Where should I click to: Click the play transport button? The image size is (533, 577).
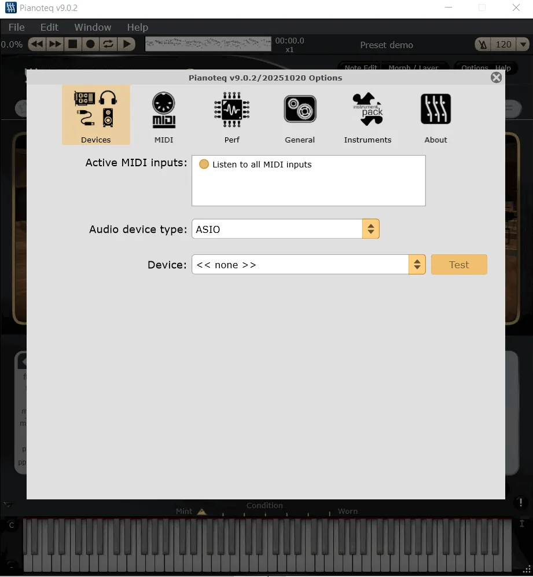[x=126, y=44]
